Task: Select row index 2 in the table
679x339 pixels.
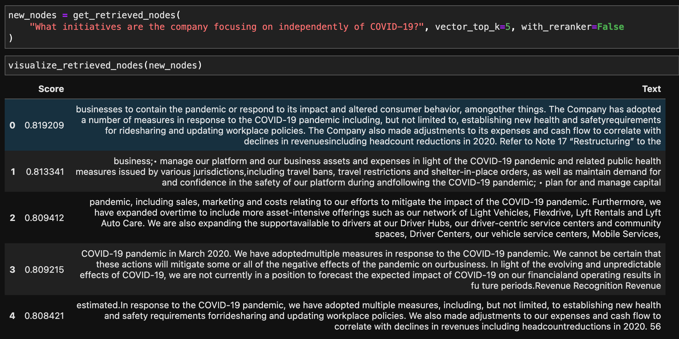Action: click(x=13, y=218)
